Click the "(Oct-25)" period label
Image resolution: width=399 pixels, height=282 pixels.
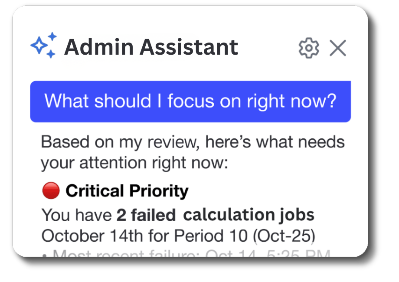coord(283,236)
